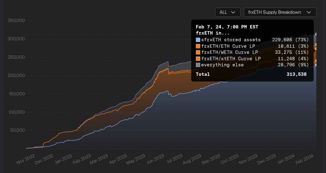Screen dimensions: 326x173
Task: Click orange swatch beside frxETH/stETH Curve LP
Action: pyautogui.click(x=198, y=59)
